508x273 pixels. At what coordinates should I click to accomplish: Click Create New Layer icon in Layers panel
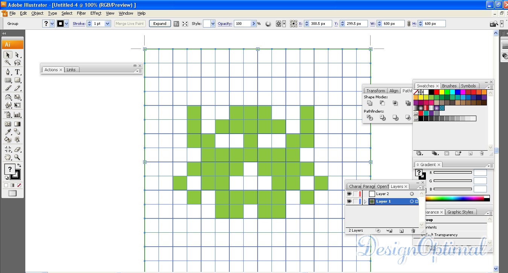click(401, 230)
